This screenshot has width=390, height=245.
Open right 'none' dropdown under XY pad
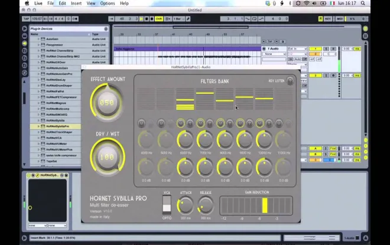[57, 226]
